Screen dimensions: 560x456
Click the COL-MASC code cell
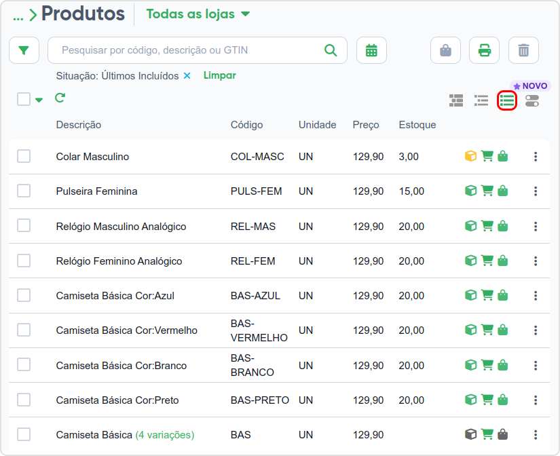257,156
